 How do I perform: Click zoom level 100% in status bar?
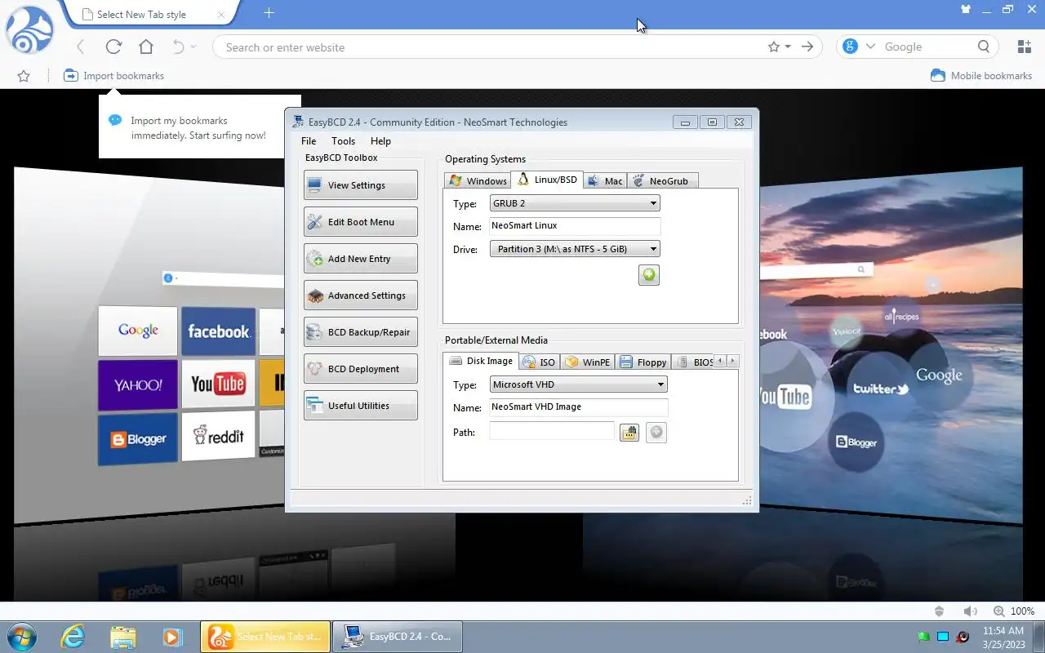tap(1022, 611)
